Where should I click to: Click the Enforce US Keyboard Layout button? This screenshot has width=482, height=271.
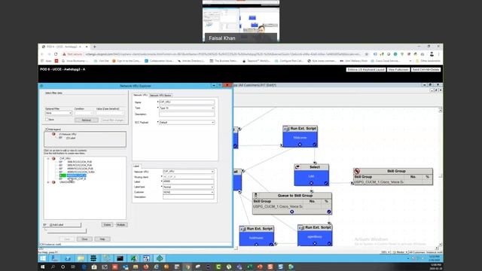[366, 70]
